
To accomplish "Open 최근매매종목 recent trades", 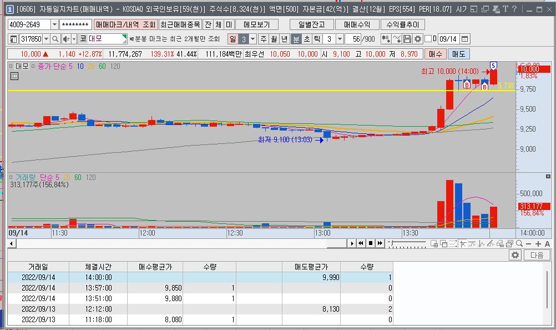I will click(x=180, y=24).
